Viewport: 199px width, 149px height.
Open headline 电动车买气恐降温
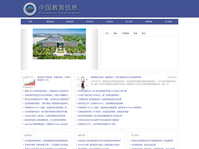click(x=54, y=79)
